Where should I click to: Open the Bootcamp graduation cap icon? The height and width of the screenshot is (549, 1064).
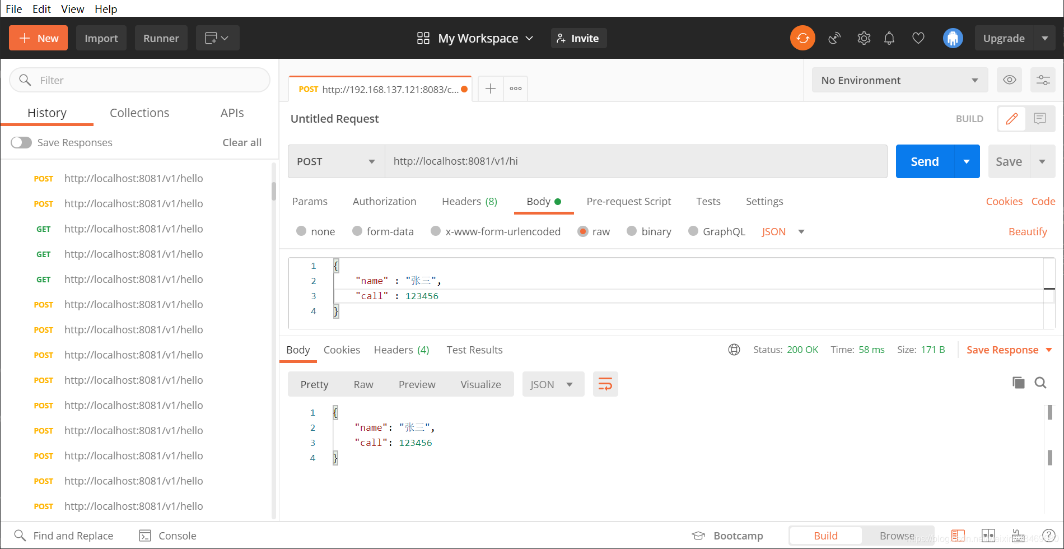point(698,536)
